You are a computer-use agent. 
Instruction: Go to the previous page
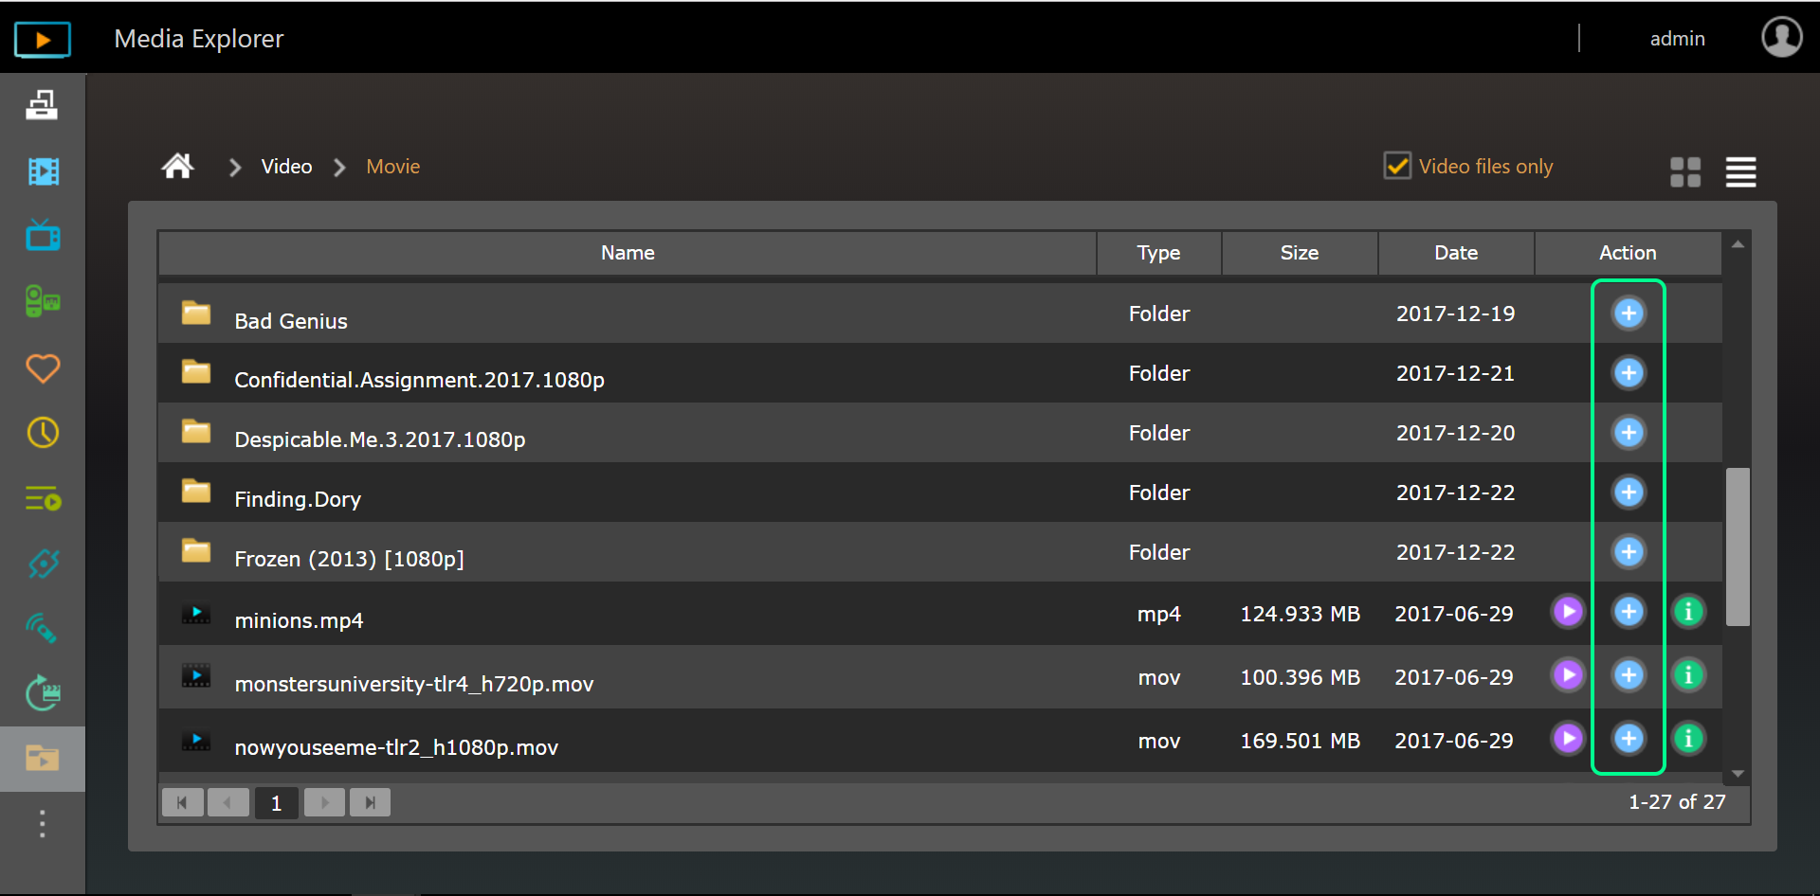227,802
